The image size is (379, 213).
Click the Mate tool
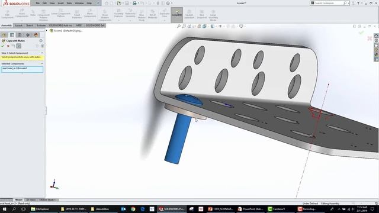click(33, 13)
